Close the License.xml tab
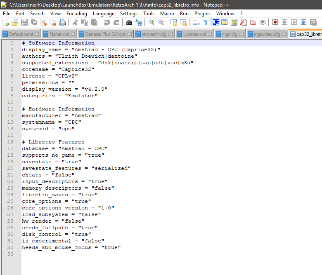322x275 pixels. (x=210, y=34)
